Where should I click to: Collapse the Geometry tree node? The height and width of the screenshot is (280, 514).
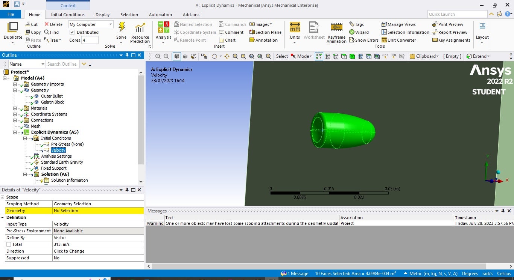pyautogui.click(x=15, y=90)
